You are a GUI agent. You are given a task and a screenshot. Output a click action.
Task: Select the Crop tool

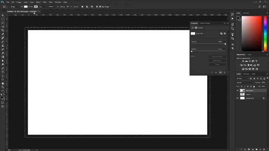coord(3,30)
